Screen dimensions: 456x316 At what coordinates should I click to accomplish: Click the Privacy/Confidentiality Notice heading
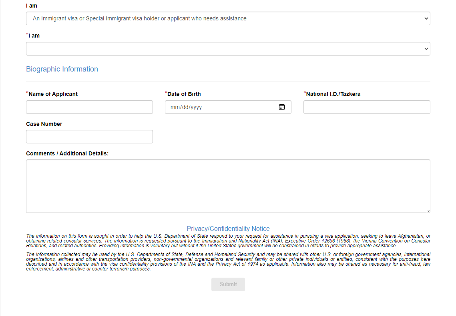(x=228, y=229)
